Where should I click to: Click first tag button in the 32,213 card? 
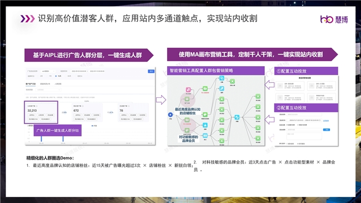click(x=32, y=115)
